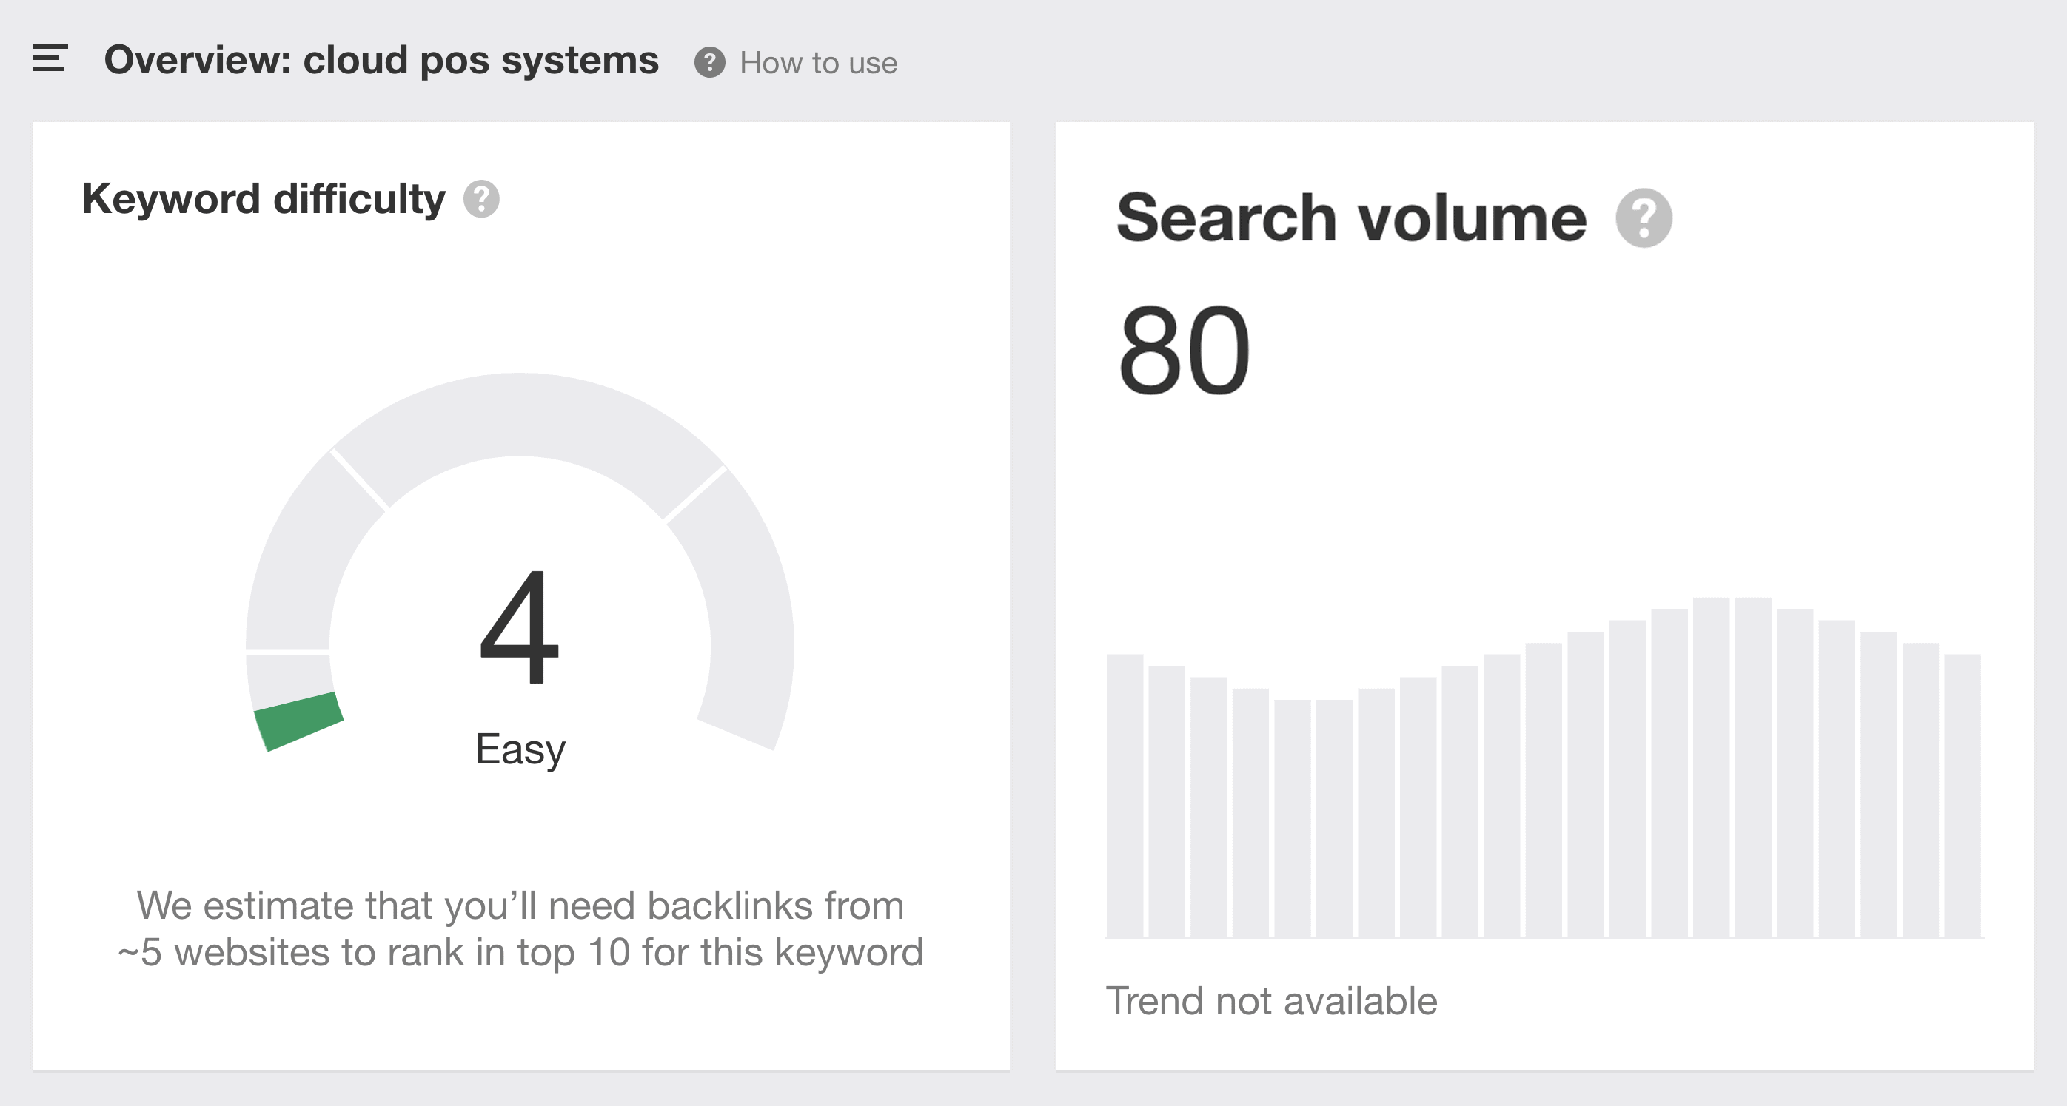Click the Search volume help question mark
The image size is (2067, 1106).
point(1644,218)
